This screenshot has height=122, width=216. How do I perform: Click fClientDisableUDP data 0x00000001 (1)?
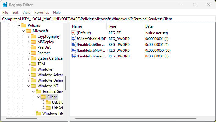157,39
